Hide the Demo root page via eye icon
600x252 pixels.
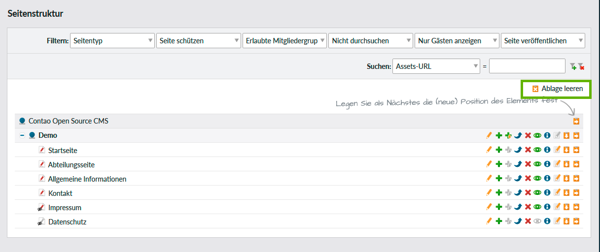[537, 135]
